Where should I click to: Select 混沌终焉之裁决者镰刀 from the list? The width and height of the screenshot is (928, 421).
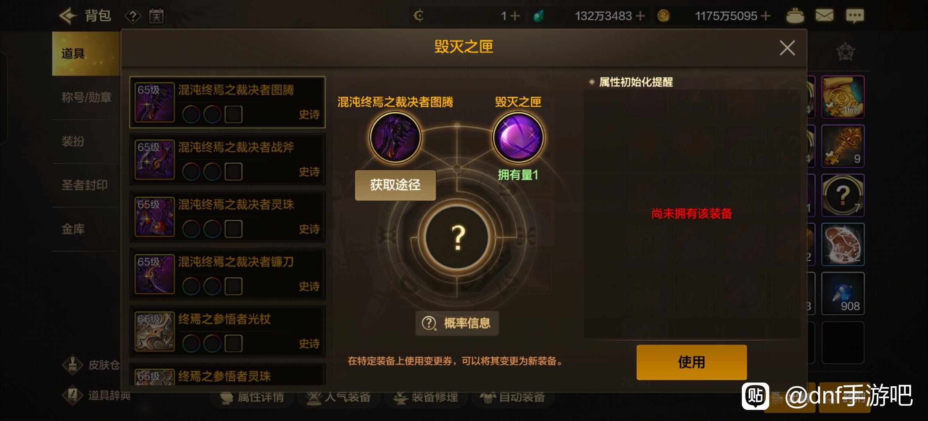point(227,274)
